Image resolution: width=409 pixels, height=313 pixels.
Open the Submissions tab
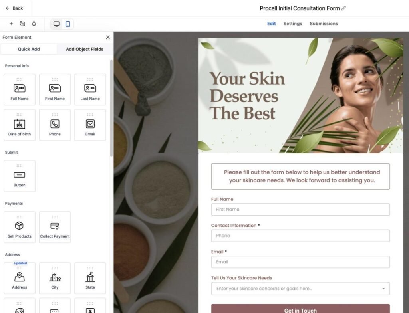coord(324,24)
